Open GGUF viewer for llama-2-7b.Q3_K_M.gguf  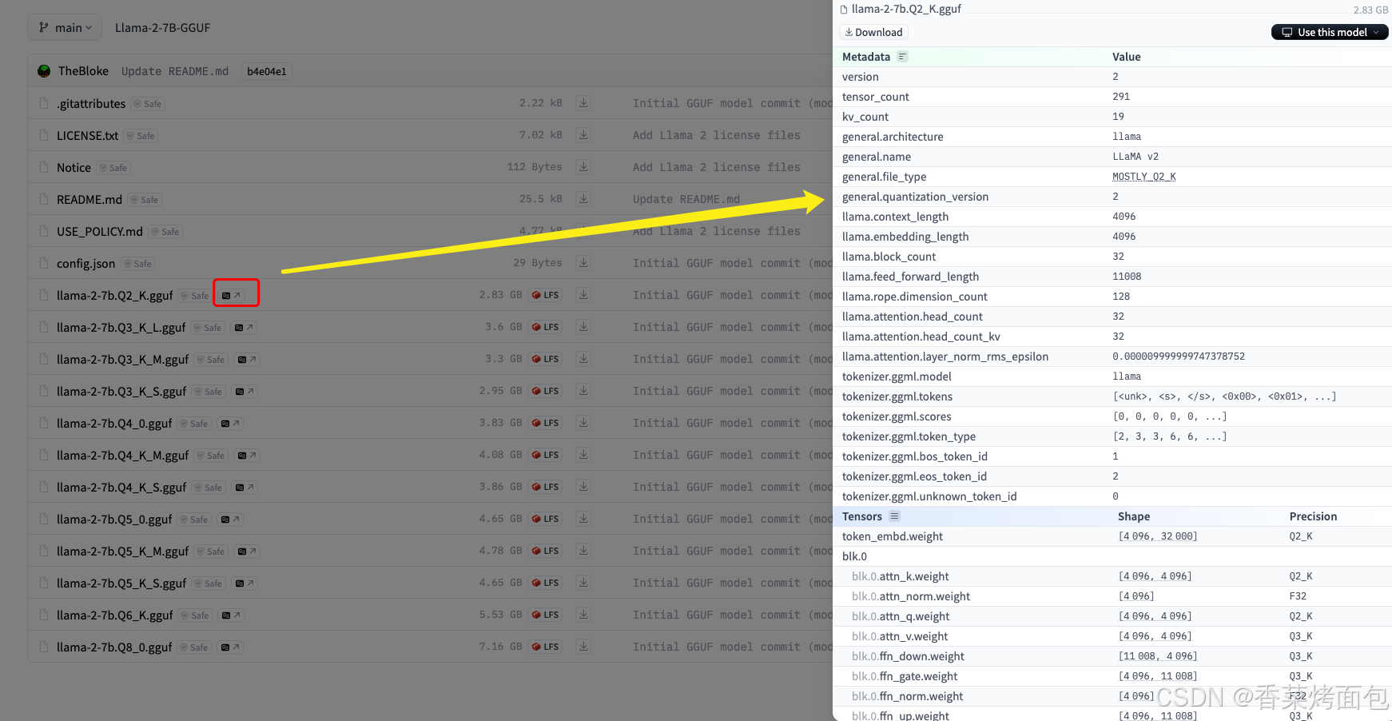click(247, 360)
